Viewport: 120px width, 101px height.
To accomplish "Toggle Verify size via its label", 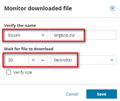I will coord(23,72).
